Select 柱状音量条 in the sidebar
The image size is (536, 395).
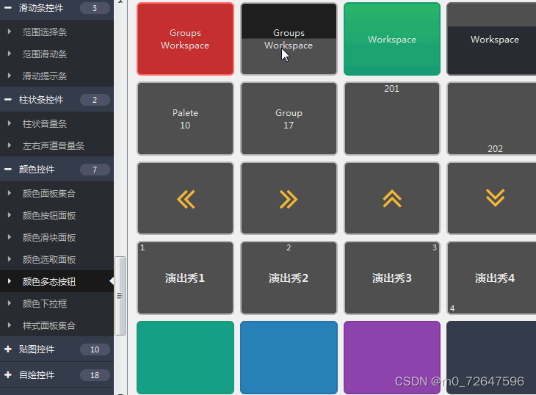tap(57, 123)
